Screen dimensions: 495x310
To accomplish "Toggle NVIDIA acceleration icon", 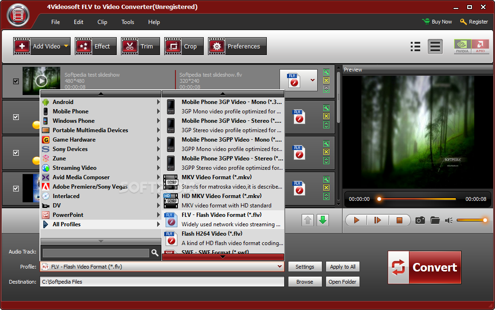I will pyautogui.click(x=463, y=47).
